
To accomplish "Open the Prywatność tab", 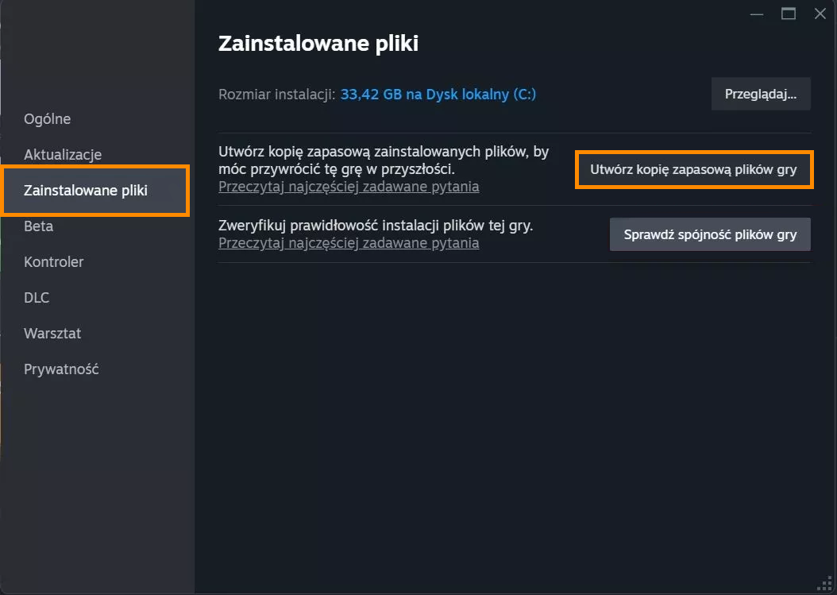I will tap(61, 369).
